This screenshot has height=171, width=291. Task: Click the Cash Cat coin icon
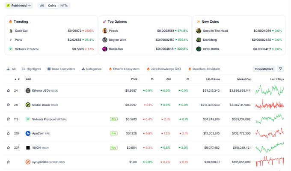click(11, 31)
